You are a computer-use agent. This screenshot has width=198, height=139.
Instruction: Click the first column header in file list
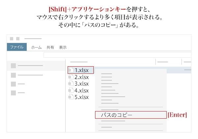point(79,62)
